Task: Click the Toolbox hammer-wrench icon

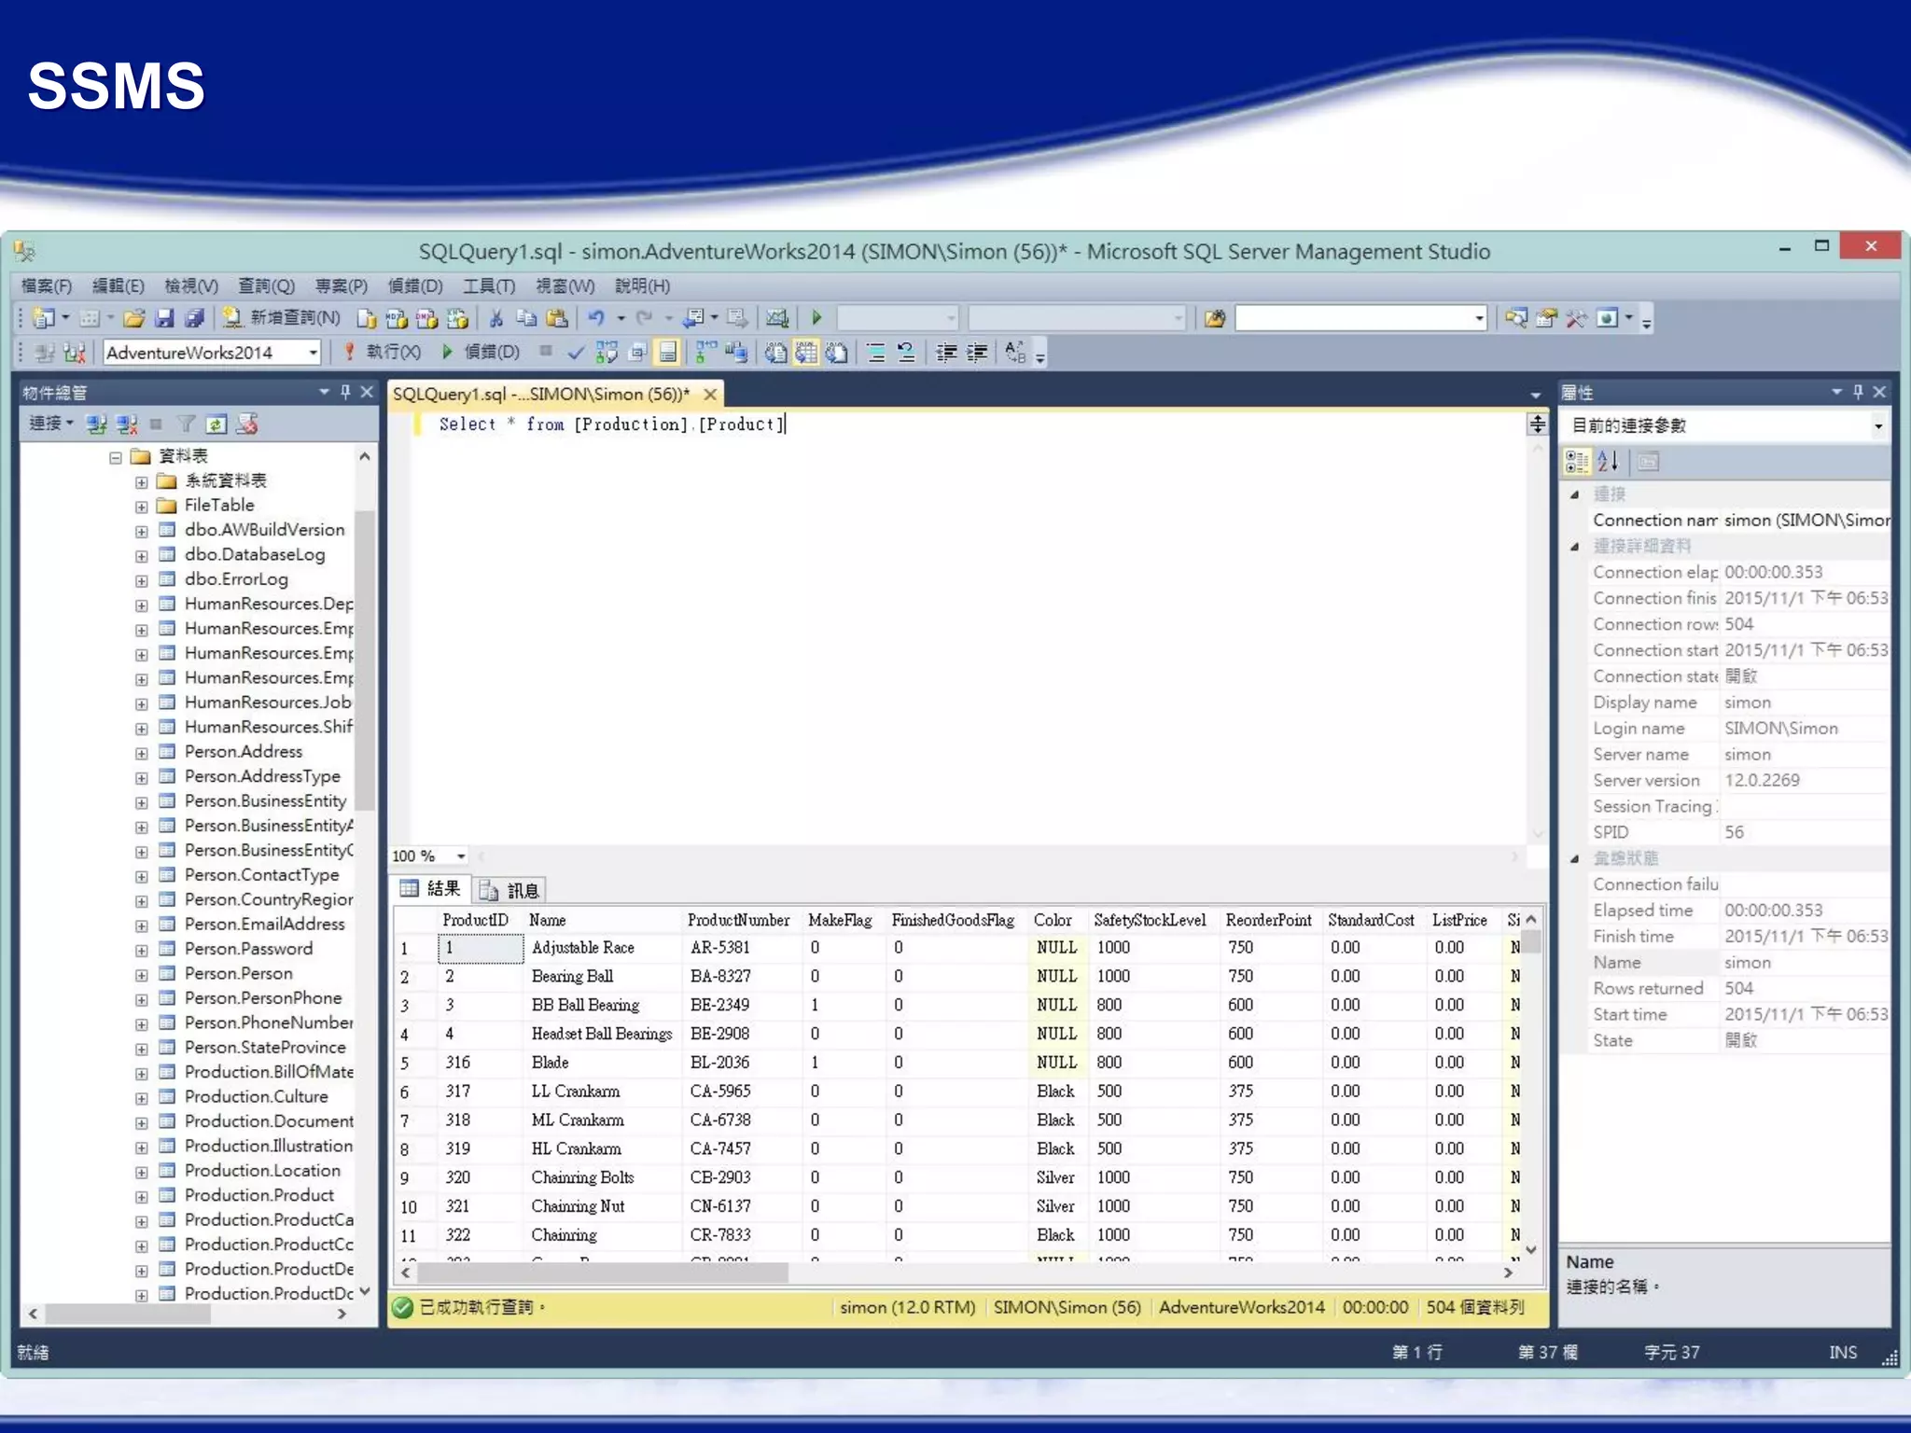Action: (1576, 319)
